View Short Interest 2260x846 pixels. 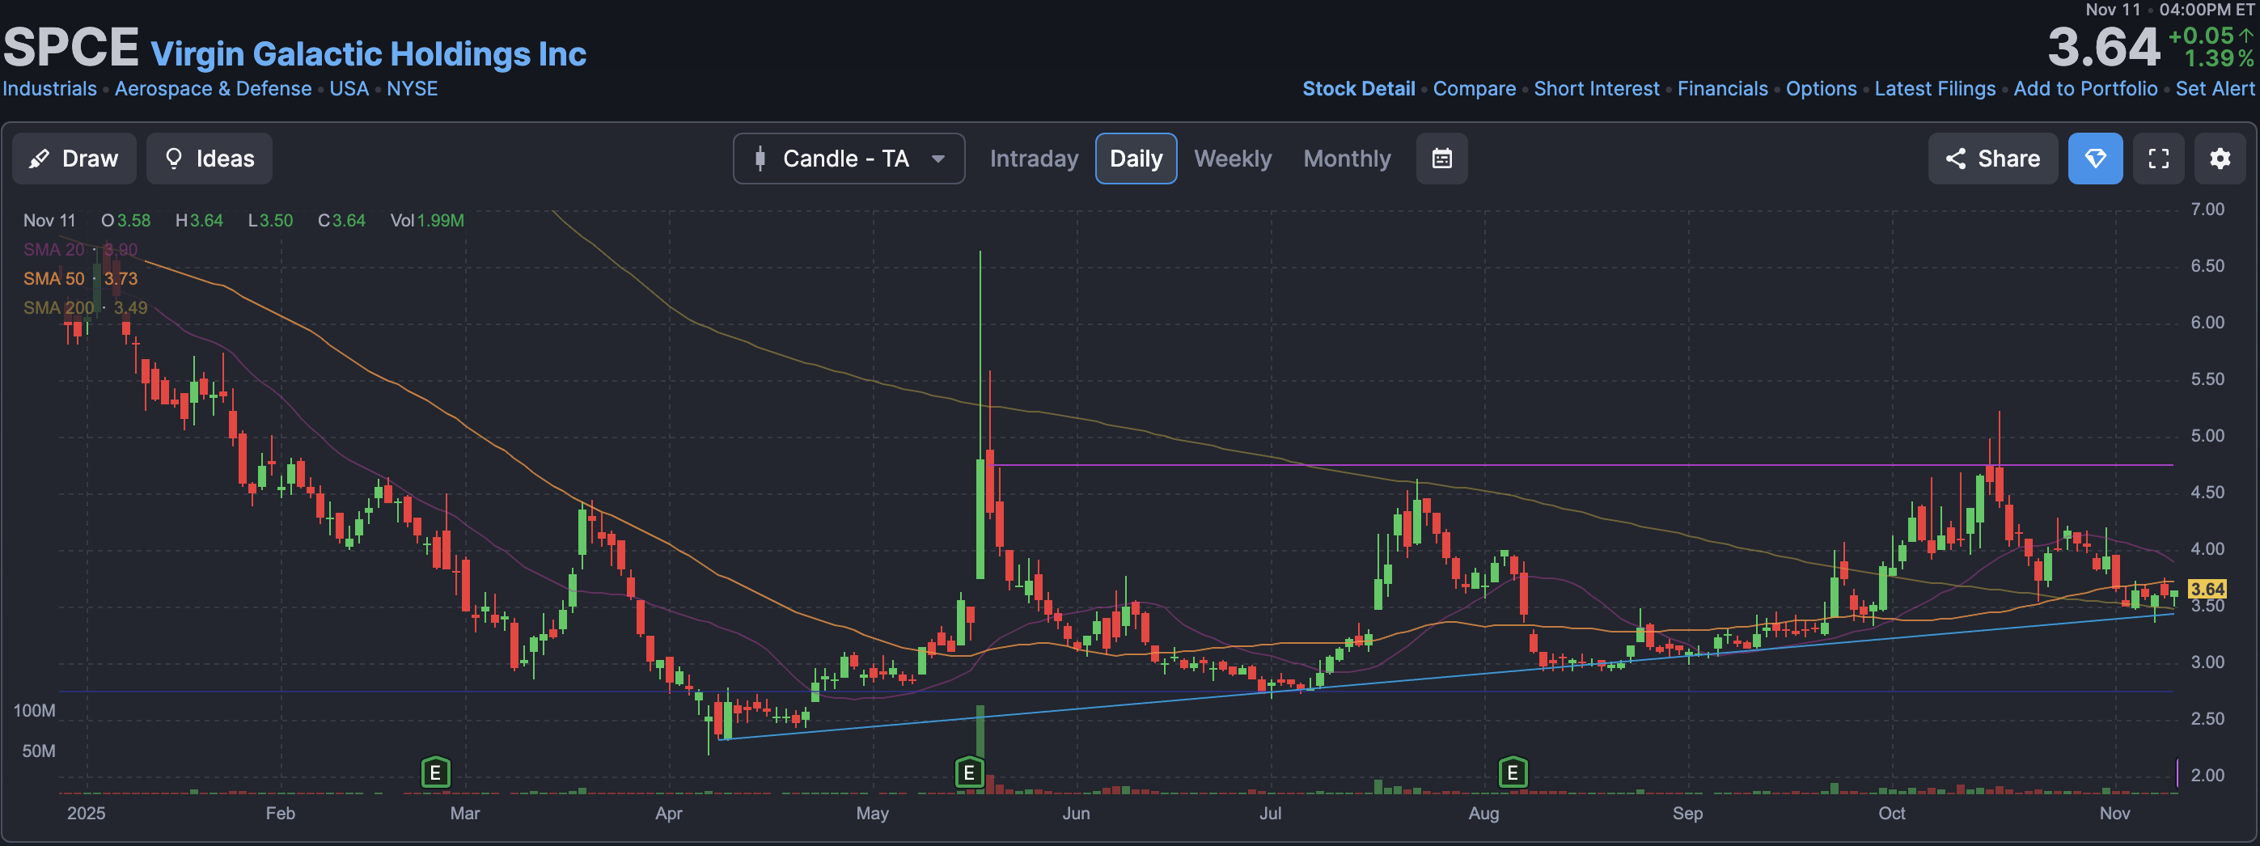tap(1596, 89)
